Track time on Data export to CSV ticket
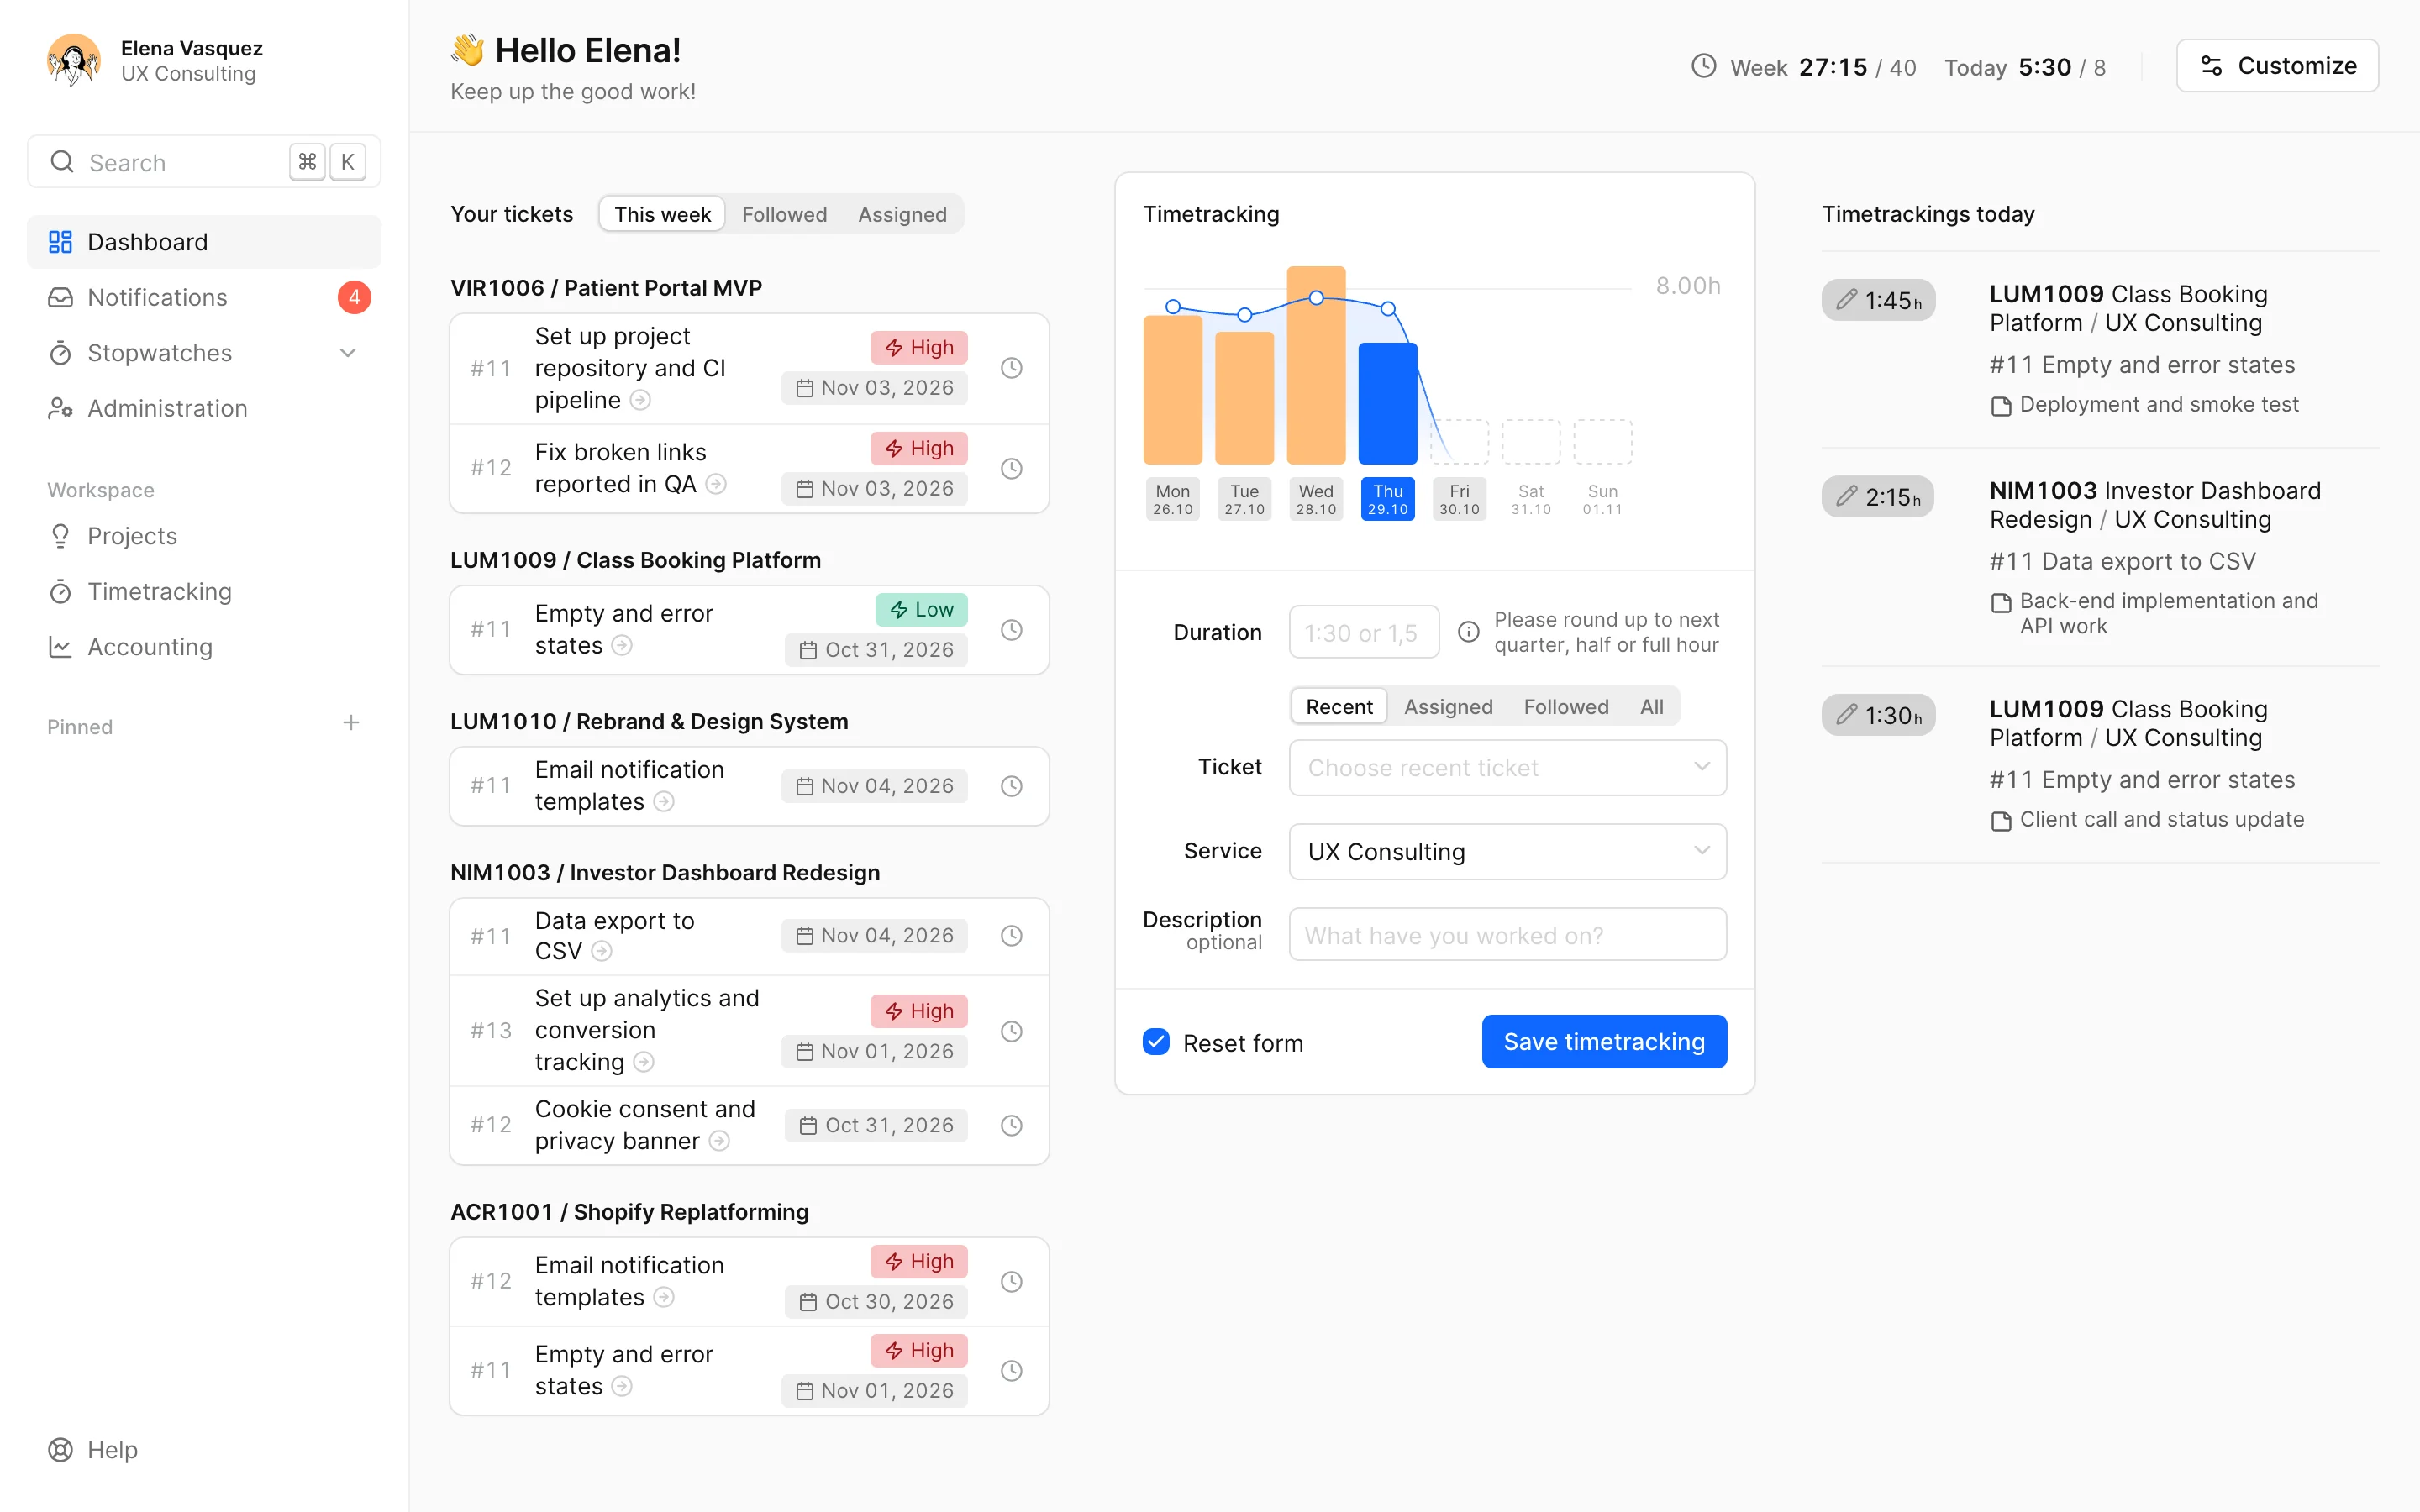The image size is (2420, 1512). click(1011, 936)
